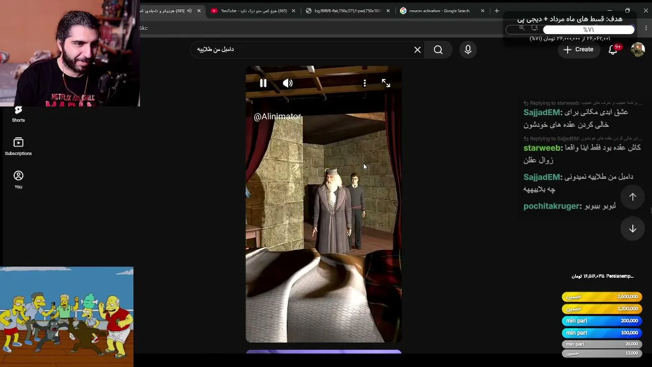
Task: Switch to the bg,f8f8f8-flat image tab
Action: (347, 11)
